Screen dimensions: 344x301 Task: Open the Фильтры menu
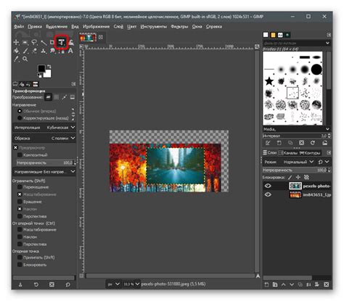[x=179, y=27]
